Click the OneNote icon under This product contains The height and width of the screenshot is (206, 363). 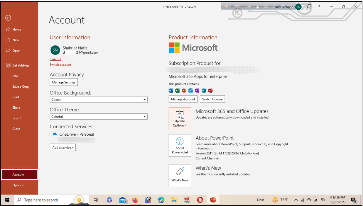197,91
